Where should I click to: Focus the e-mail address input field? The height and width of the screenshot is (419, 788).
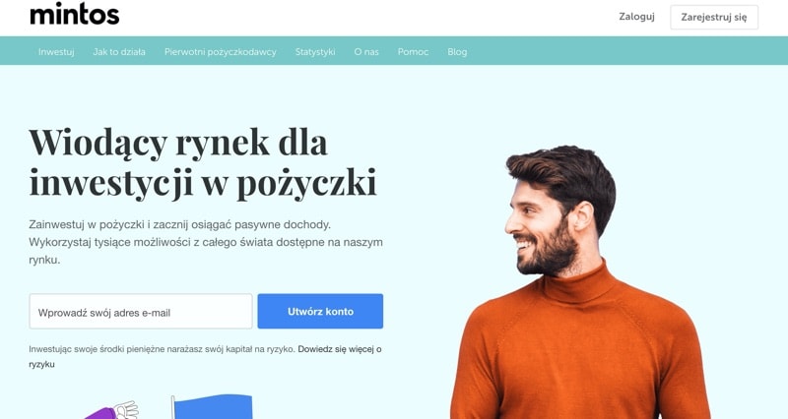[141, 312]
